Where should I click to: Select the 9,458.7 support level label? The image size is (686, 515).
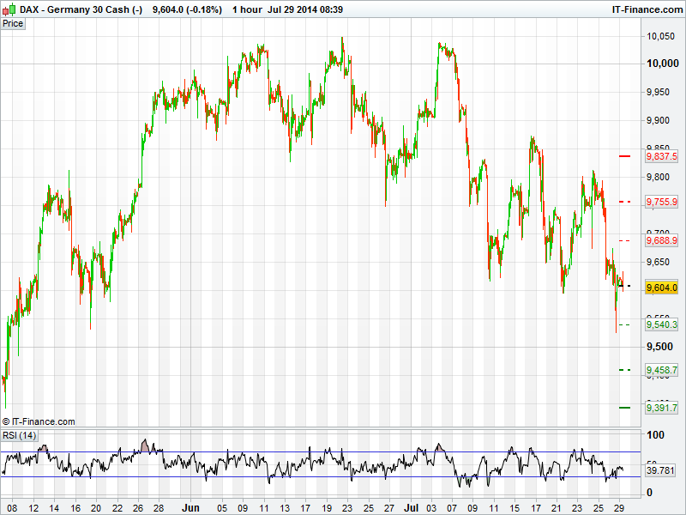click(661, 370)
